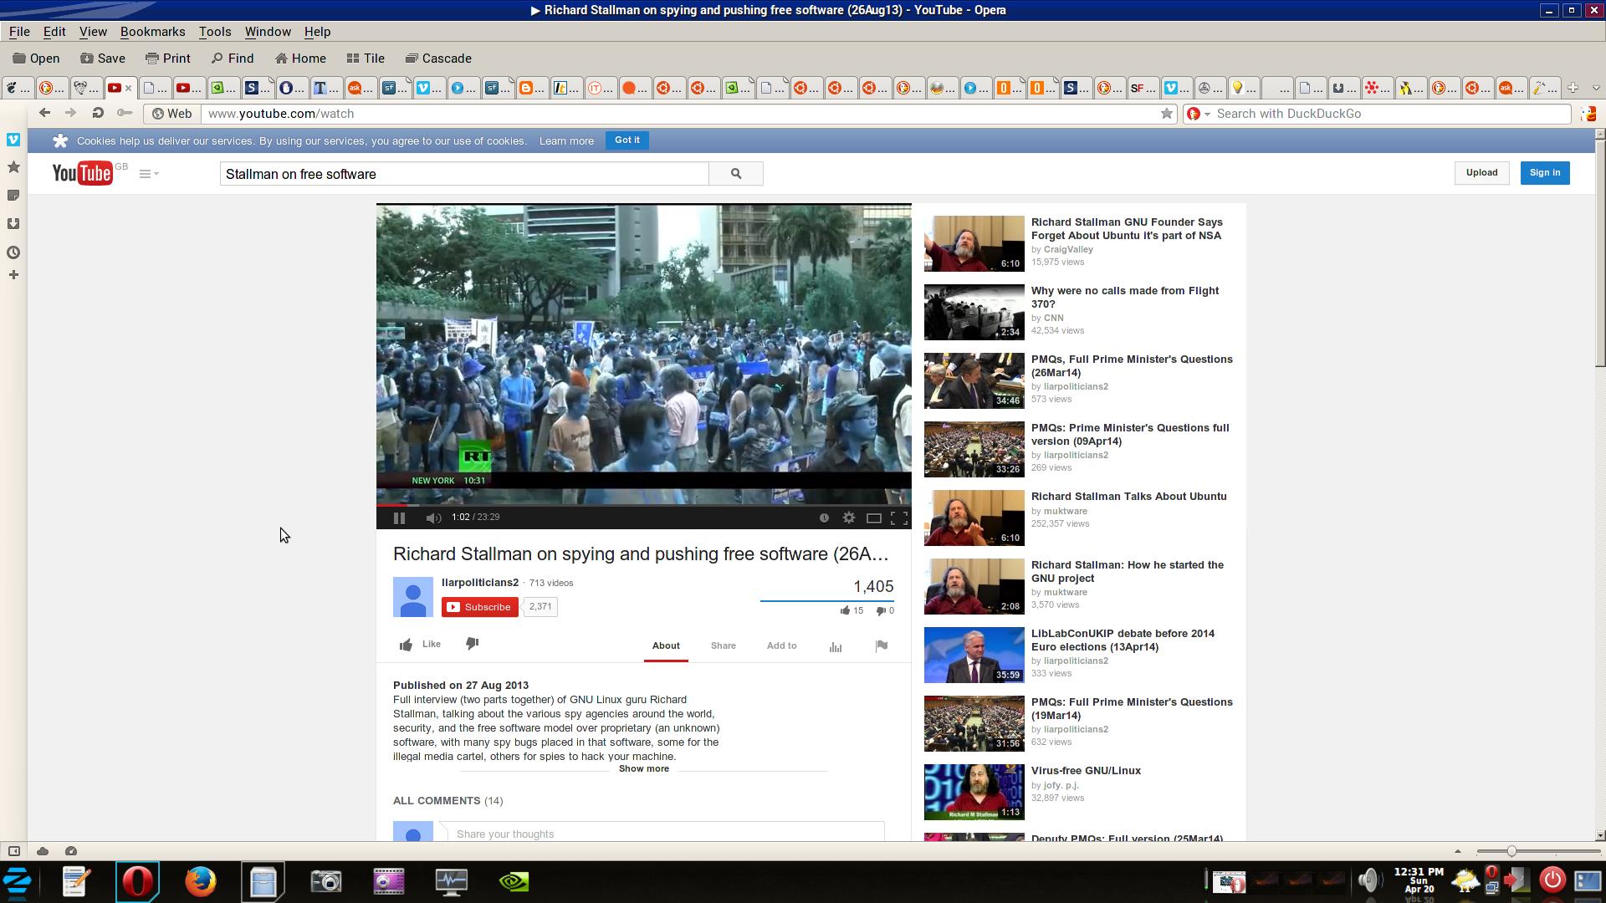Screen dimensions: 1606x903
Task: Click the Watch Later clock icon
Action: pyautogui.click(x=824, y=518)
